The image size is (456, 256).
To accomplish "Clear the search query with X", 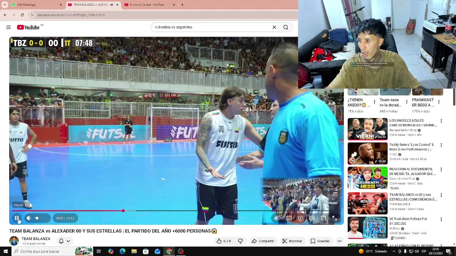I will click(x=274, y=27).
